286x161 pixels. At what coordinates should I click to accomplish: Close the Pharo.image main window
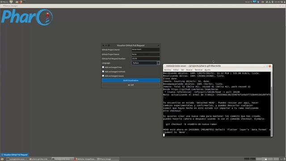[283, 6]
